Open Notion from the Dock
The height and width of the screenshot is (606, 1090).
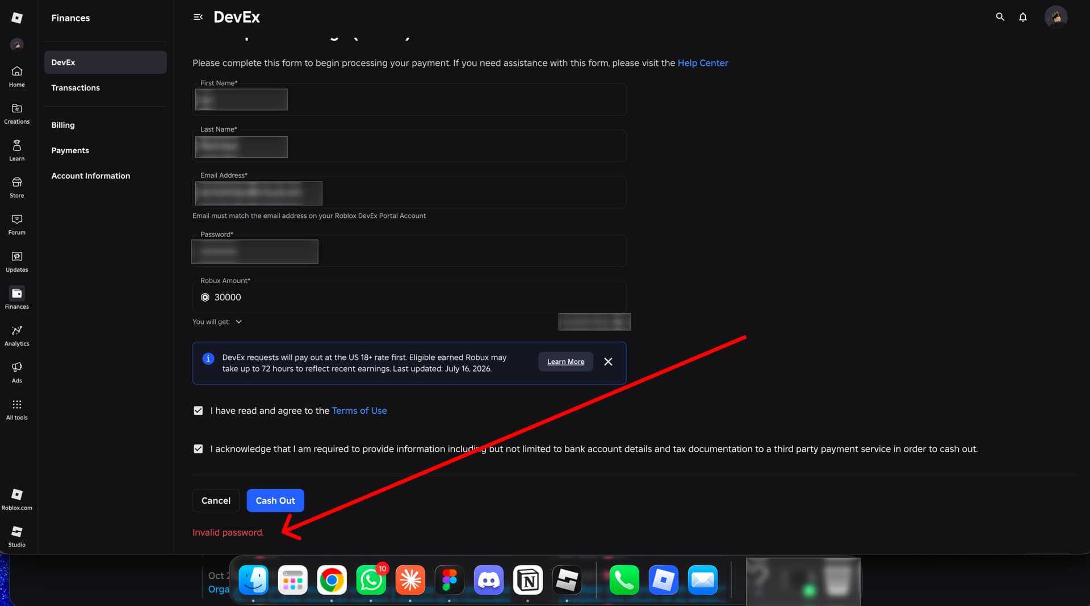tap(528, 580)
